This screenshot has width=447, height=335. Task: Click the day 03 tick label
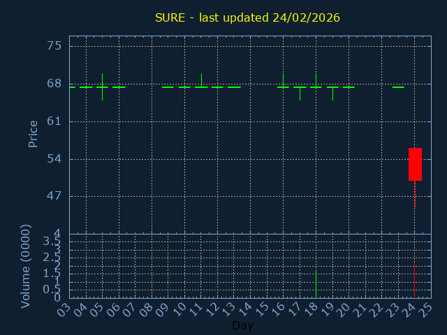[64, 308]
